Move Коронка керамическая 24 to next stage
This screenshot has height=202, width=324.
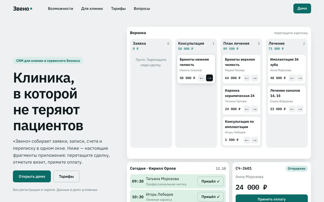pyautogui.click(x=255, y=109)
